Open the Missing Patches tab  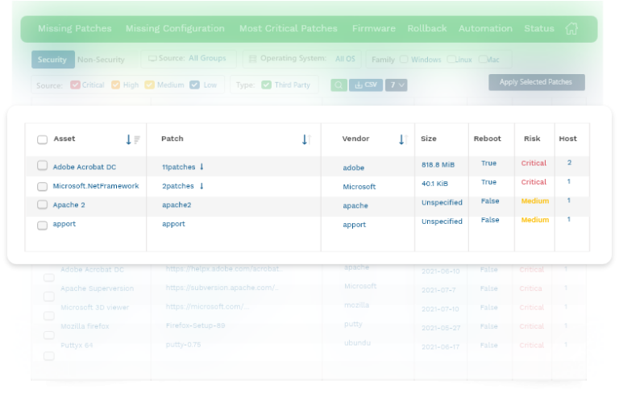[75, 28]
